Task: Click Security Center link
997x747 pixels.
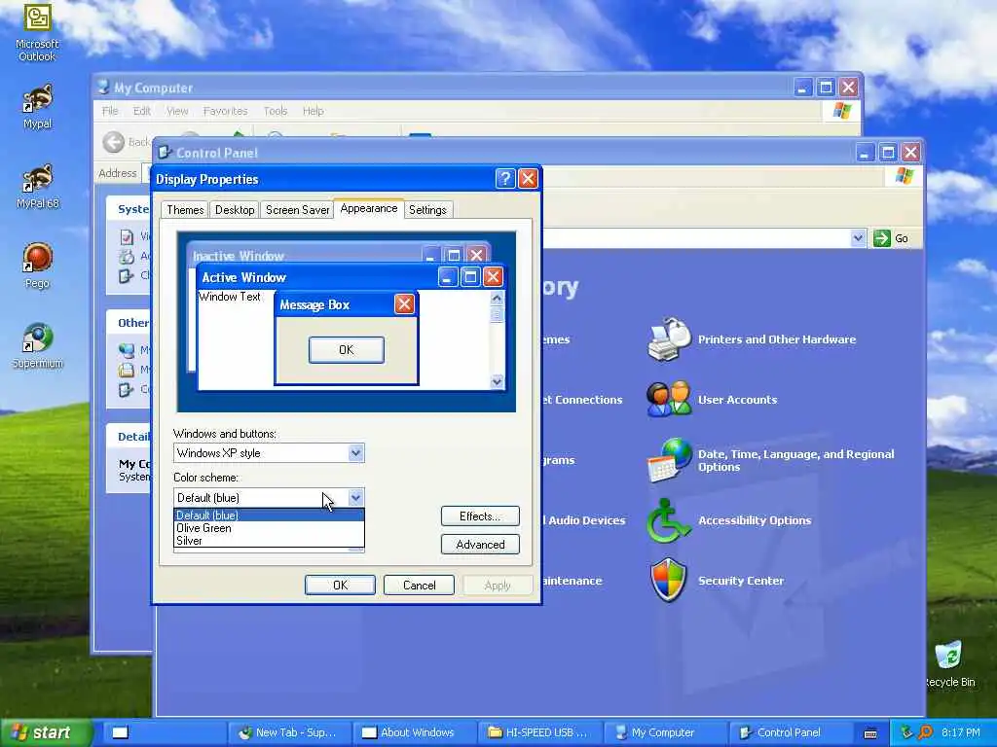Action: tap(740, 581)
